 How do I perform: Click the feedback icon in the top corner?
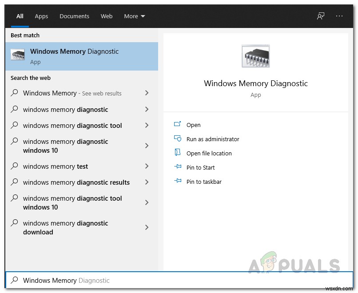point(320,16)
